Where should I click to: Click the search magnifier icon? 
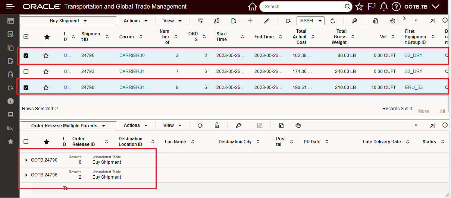(x=347, y=7)
